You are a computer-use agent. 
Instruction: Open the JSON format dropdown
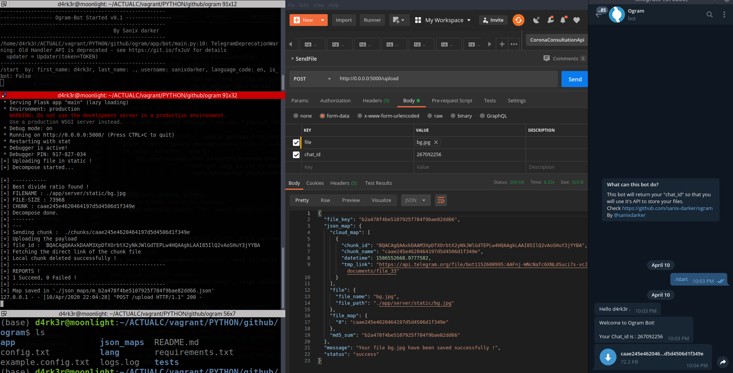(x=416, y=200)
